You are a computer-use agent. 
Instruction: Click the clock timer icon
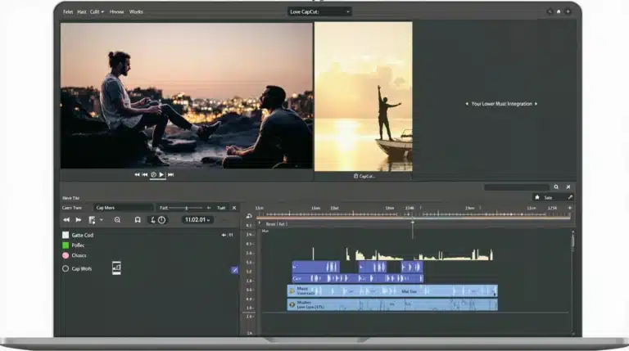point(161,220)
